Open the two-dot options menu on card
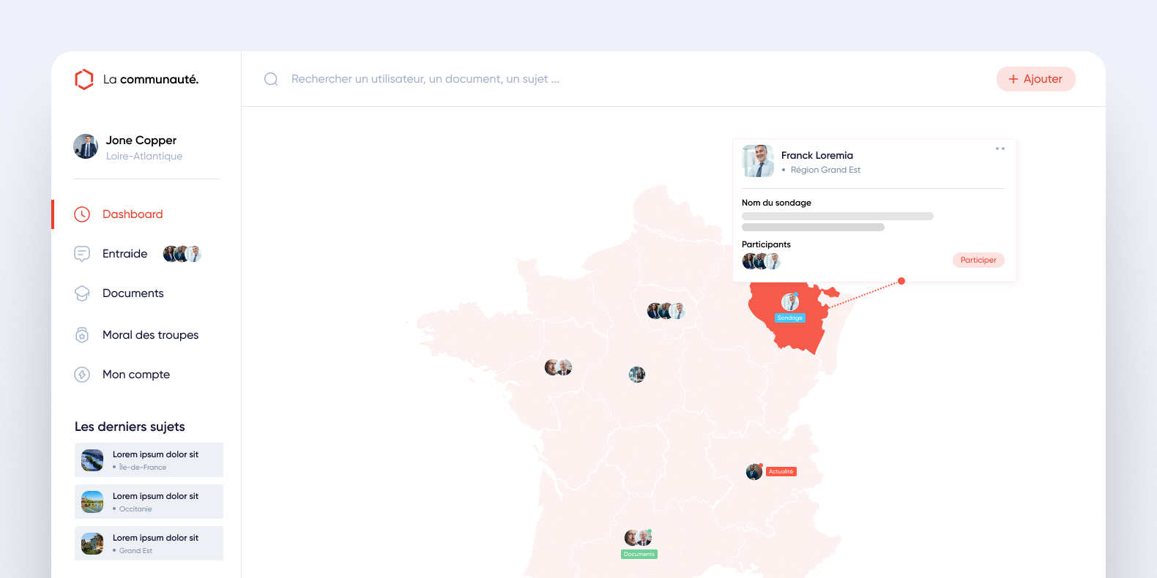The image size is (1157, 578). (1000, 149)
